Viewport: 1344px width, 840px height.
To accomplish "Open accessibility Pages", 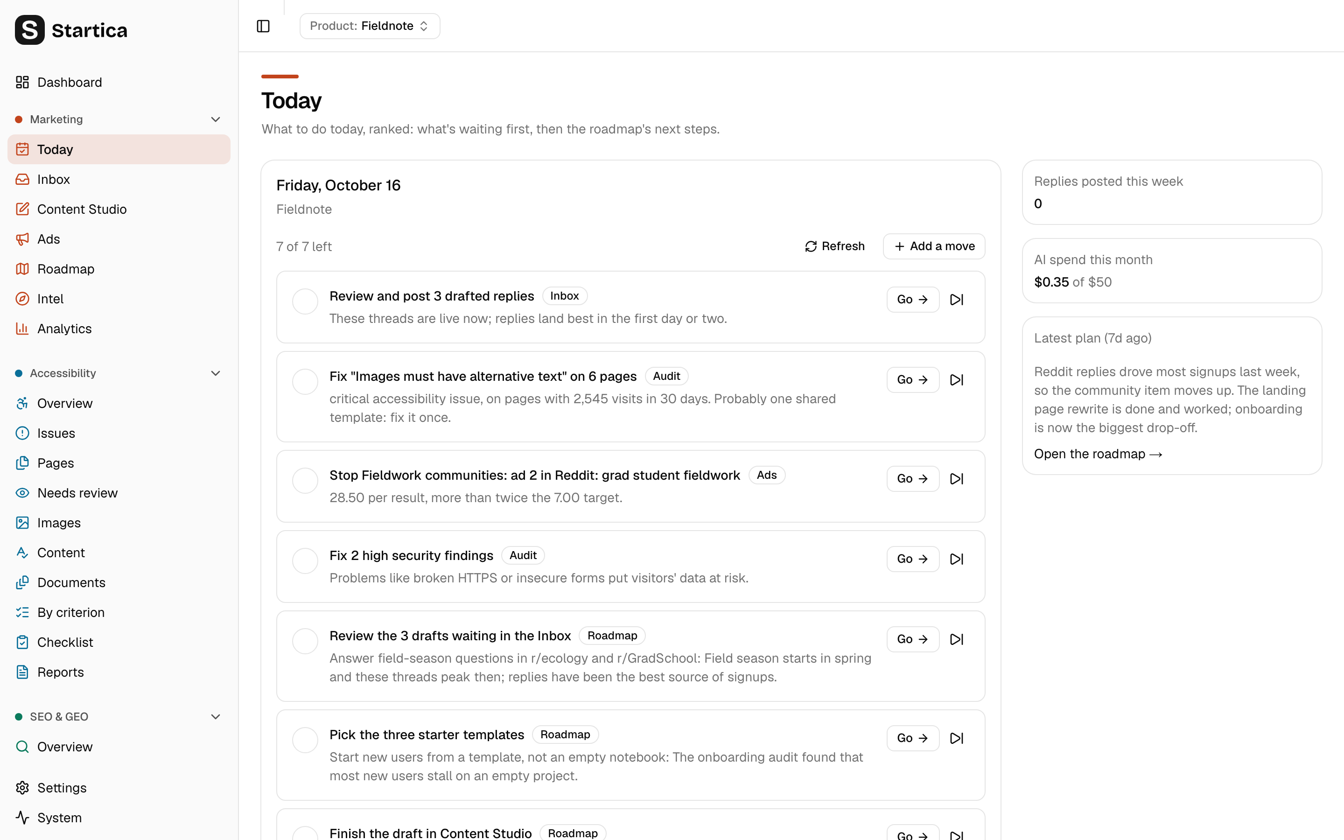I will tap(119, 463).
